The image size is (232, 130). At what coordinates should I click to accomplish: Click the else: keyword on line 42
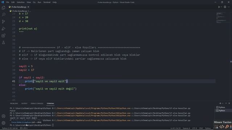point(22,85)
